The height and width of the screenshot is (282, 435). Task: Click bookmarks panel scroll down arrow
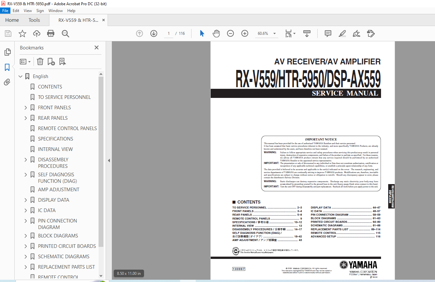pos(101,275)
